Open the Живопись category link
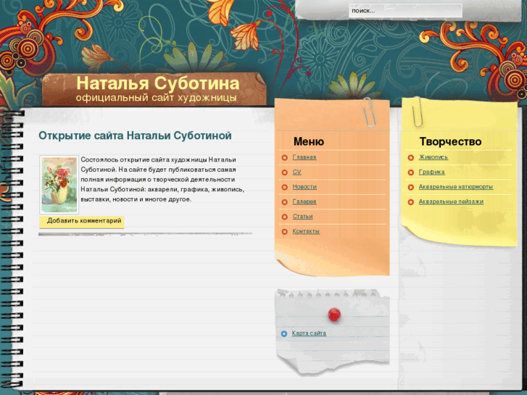 (433, 157)
